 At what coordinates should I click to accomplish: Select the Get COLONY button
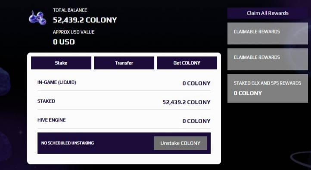tap(187, 63)
